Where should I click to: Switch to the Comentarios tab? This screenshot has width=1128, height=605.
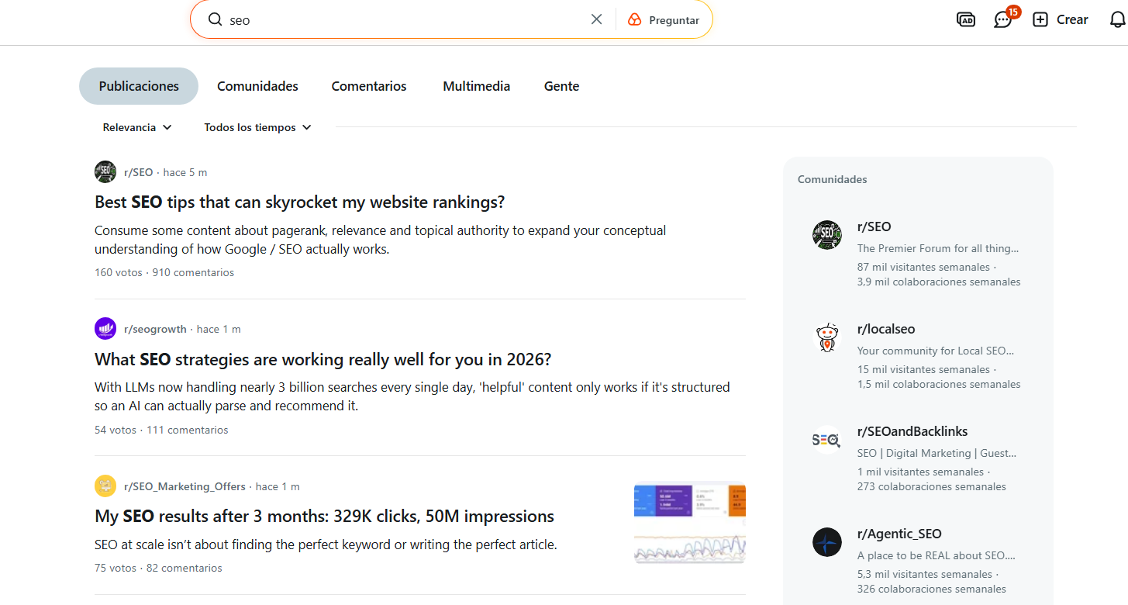pos(369,86)
